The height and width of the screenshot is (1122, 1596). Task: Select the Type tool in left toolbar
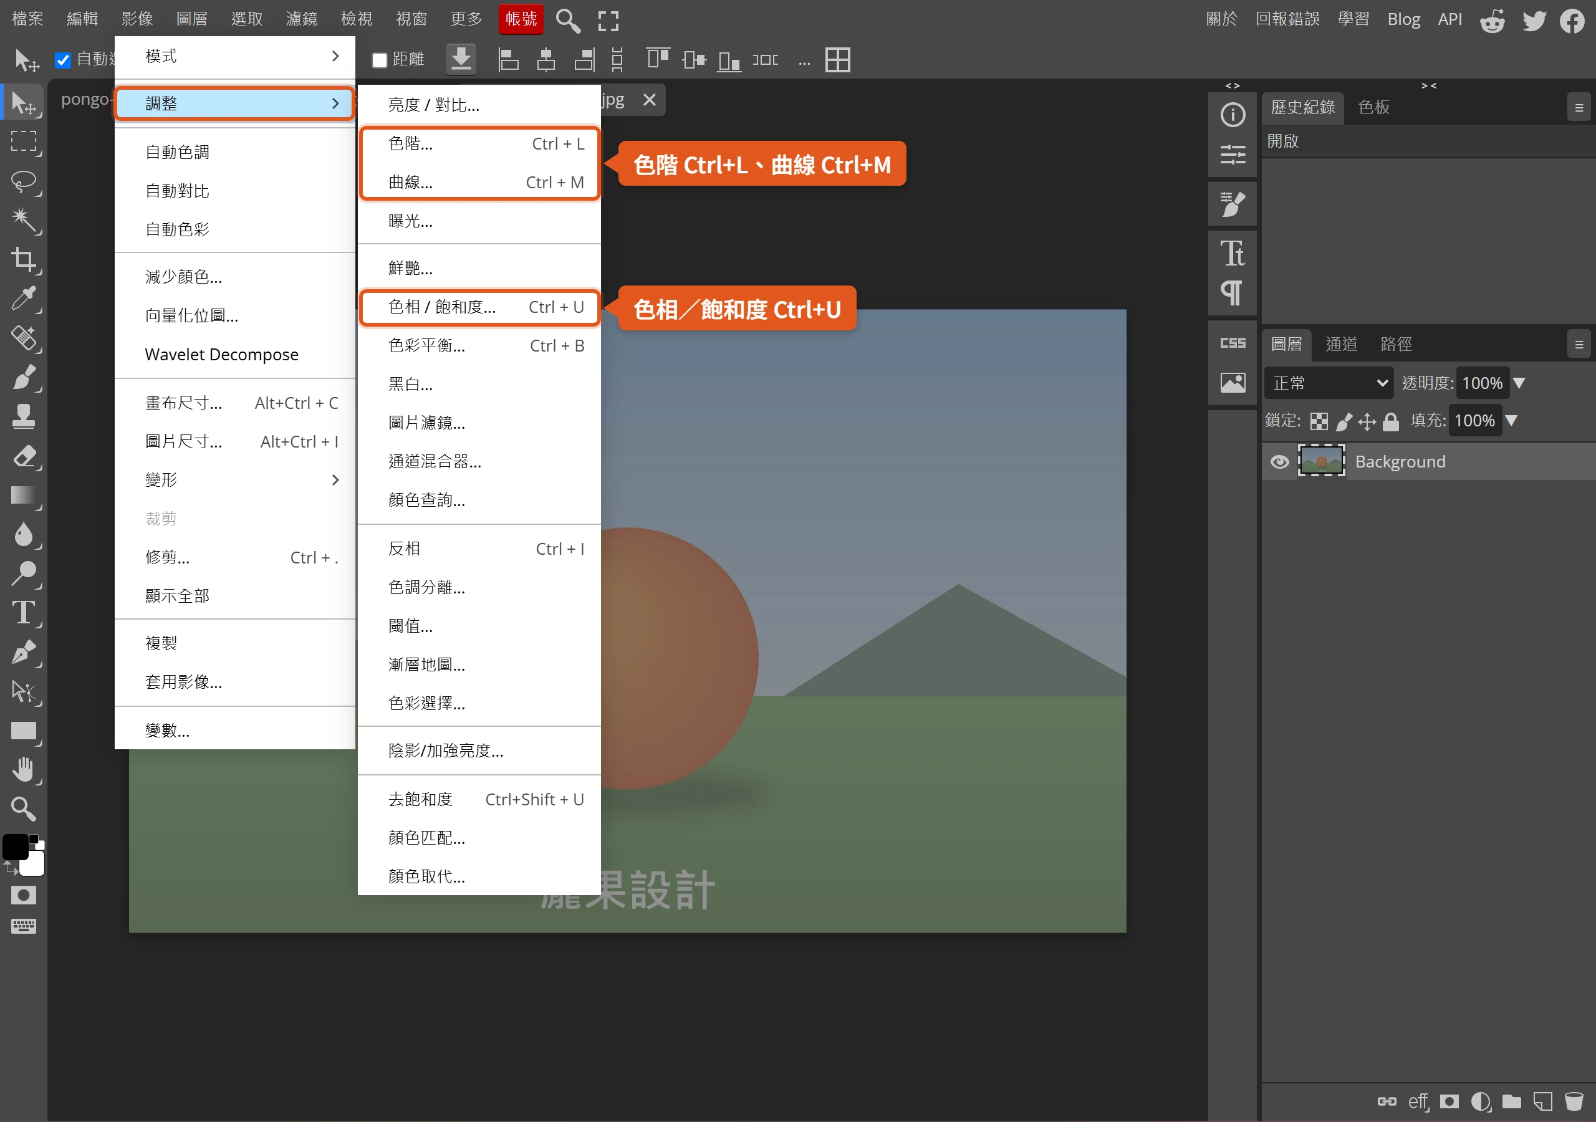[24, 613]
